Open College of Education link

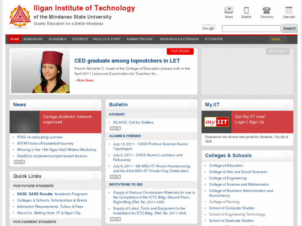click(226, 165)
